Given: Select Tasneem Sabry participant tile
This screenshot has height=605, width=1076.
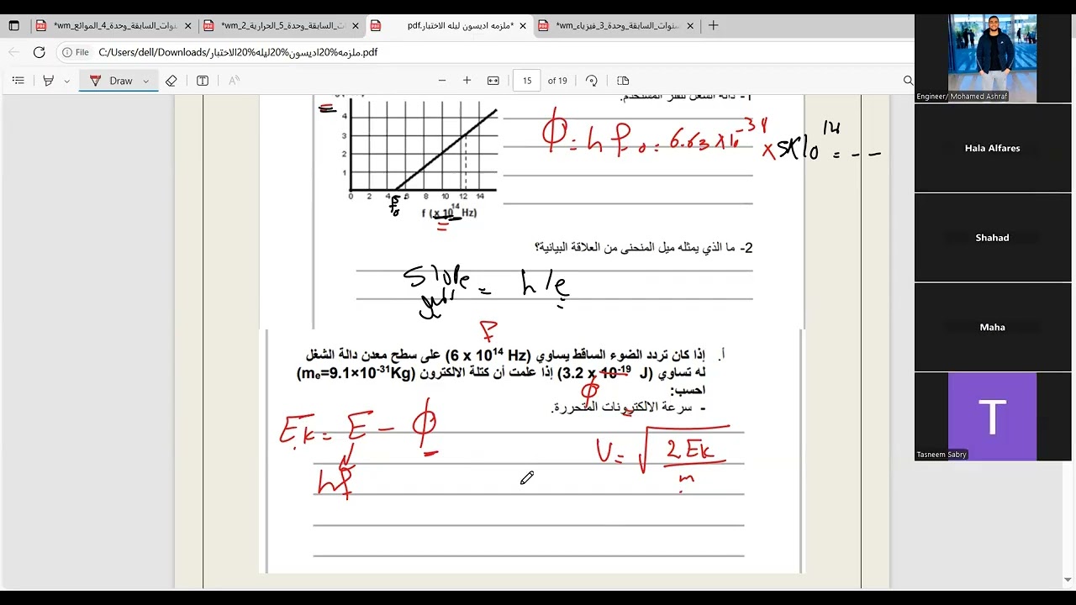Looking at the screenshot, I should pyautogui.click(x=993, y=417).
